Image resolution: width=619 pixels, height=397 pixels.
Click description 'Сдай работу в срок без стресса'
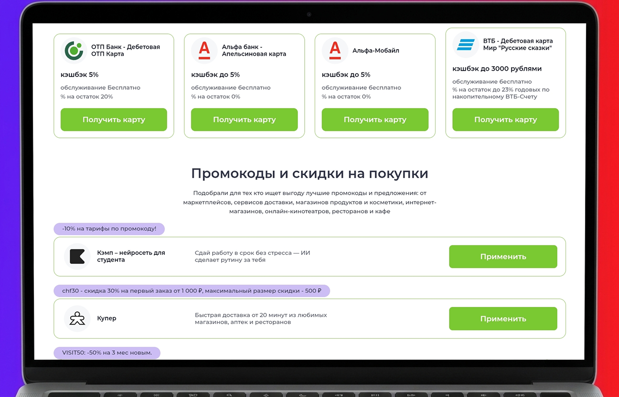pyautogui.click(x=253, y=256)
